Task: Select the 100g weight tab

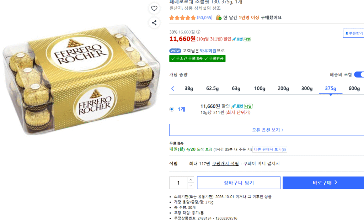Action: [259, 88]
